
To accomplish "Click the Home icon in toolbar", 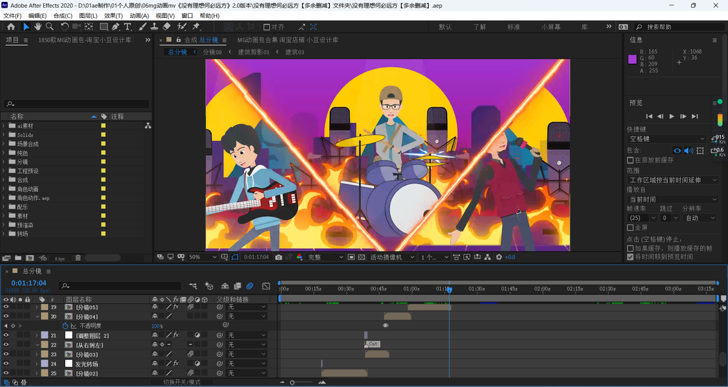I will (11, 27).
